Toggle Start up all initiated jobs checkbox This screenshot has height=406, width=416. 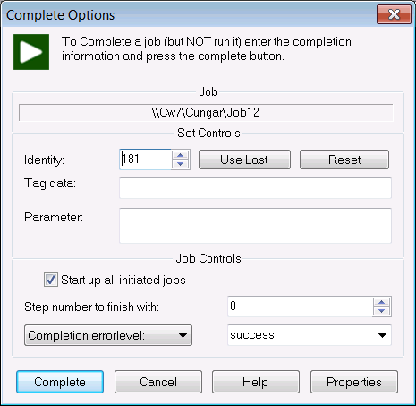(x=50, y=280)
